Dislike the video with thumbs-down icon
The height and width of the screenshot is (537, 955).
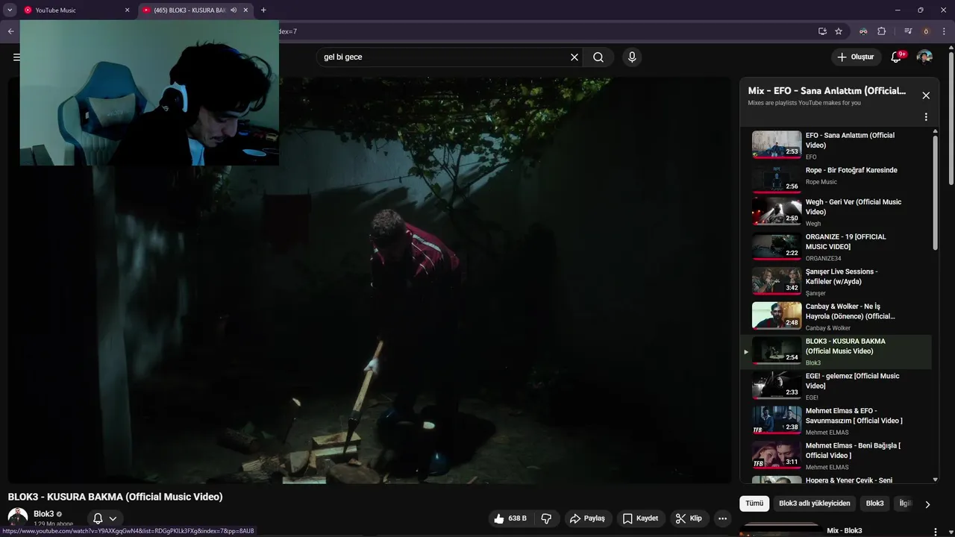546,518
